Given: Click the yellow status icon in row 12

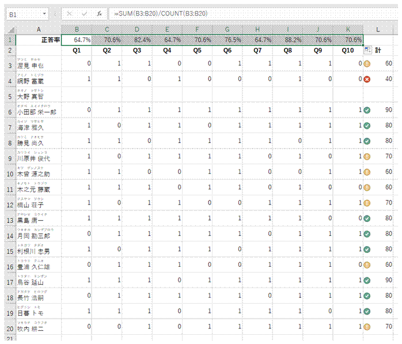Looking at the screenshot, I should pyautogui.click(x=367, y=203).
